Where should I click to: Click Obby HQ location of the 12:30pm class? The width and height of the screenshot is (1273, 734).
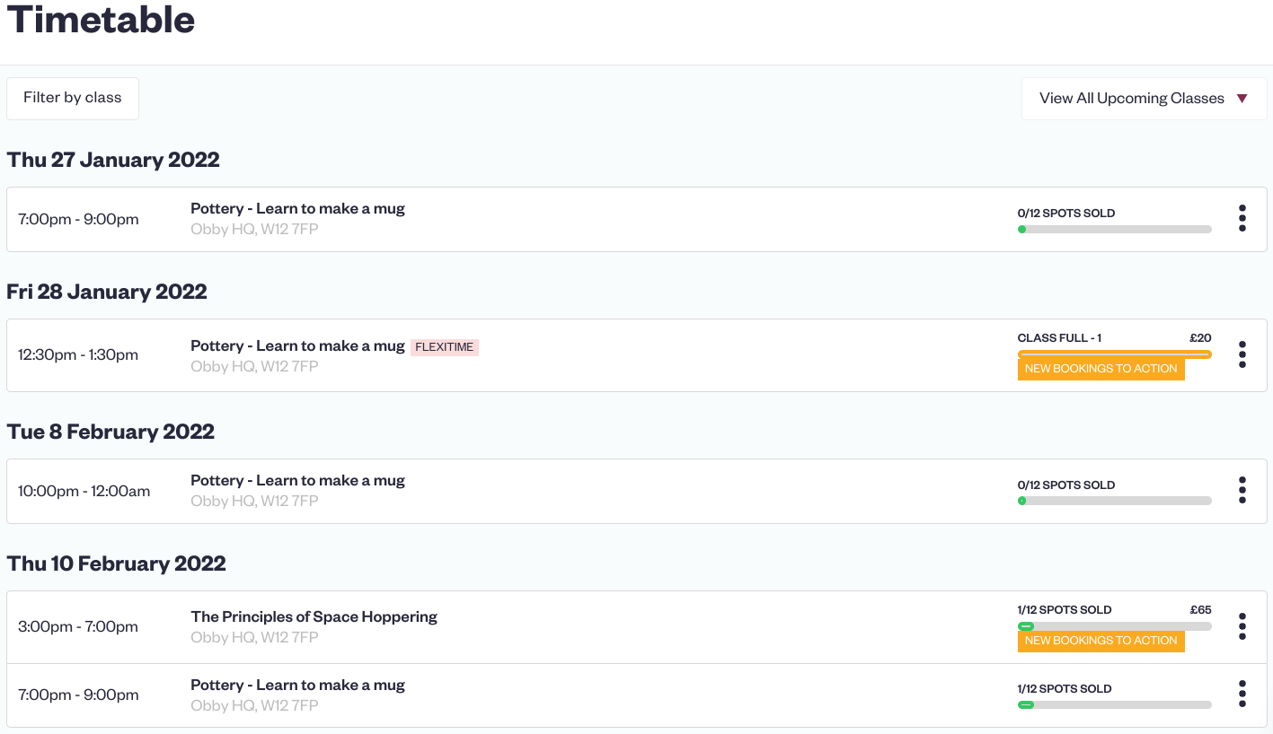pos(254,366)
